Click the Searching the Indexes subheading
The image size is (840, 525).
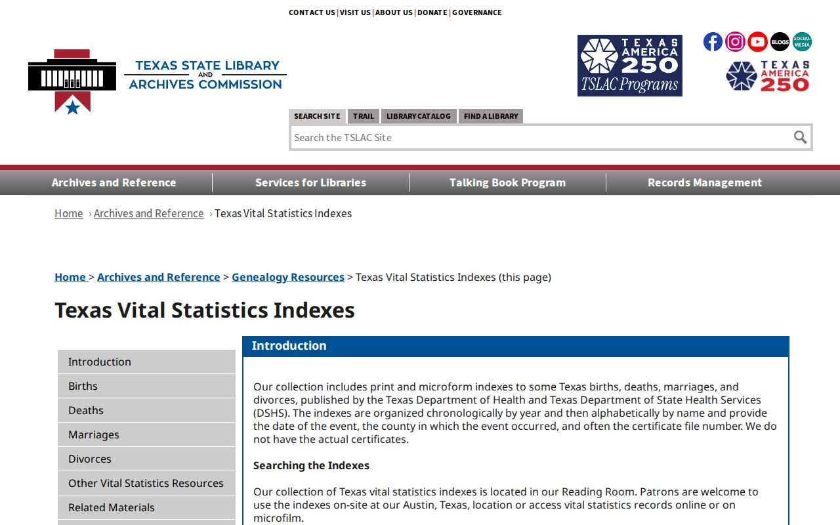pos(311,465)
